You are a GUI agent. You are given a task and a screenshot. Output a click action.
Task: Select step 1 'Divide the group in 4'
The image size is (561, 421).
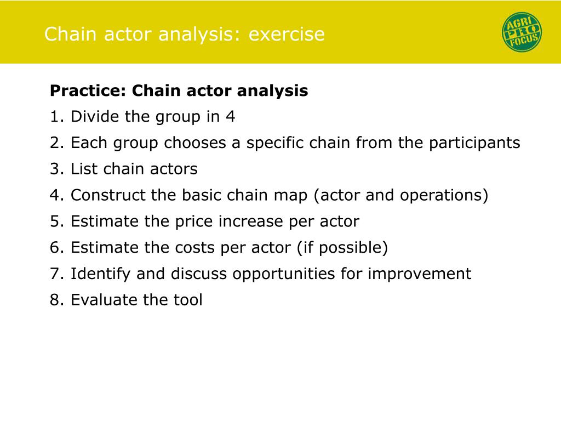(142, 117)
